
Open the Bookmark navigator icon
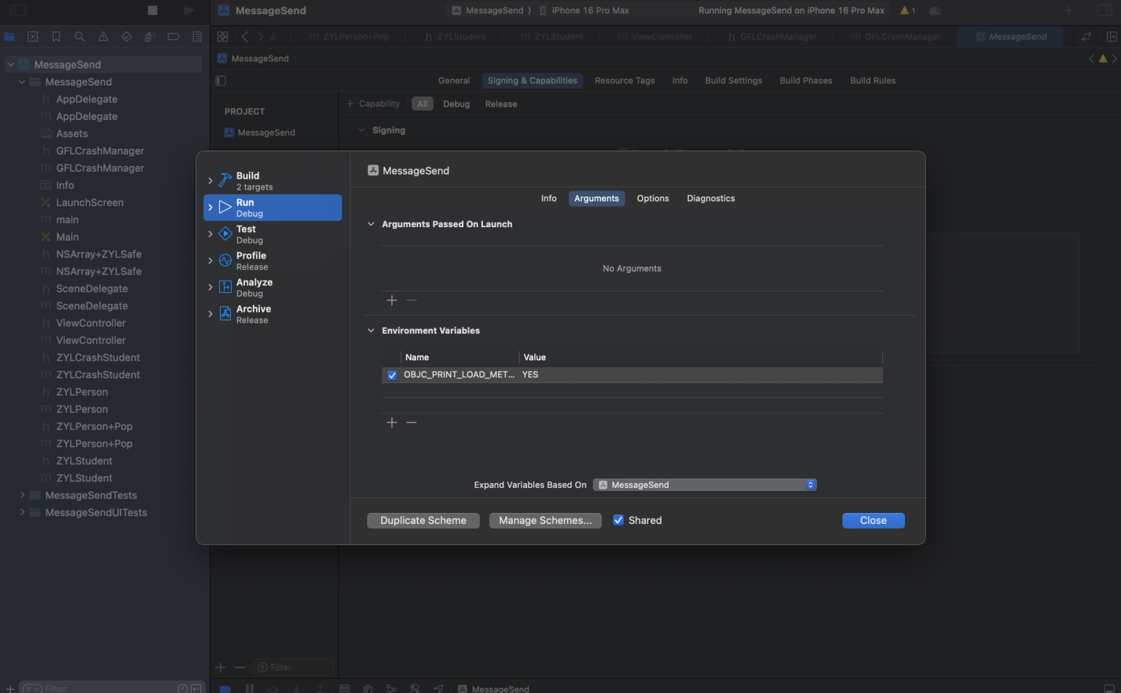[x=56, y=37]
